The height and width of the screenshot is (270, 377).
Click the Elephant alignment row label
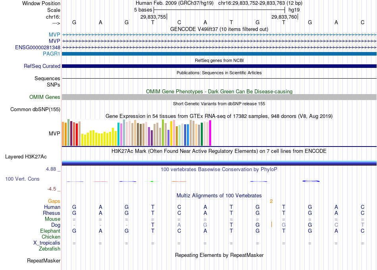(50, 231)
